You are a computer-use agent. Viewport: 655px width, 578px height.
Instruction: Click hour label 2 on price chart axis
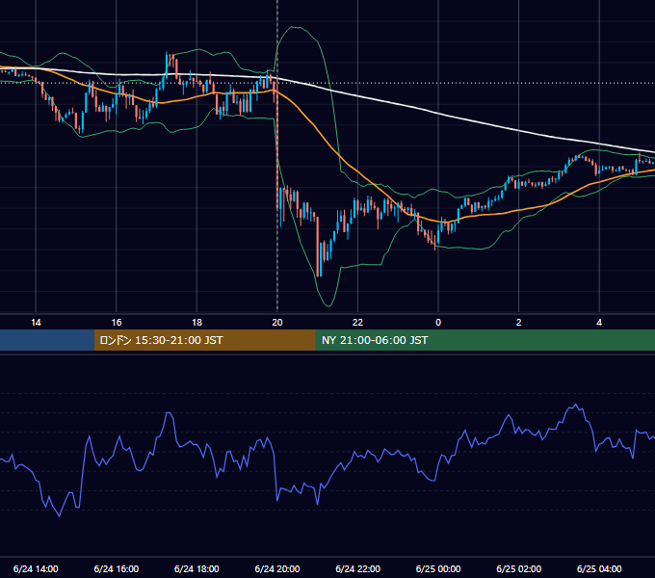[x=519, y=323]
